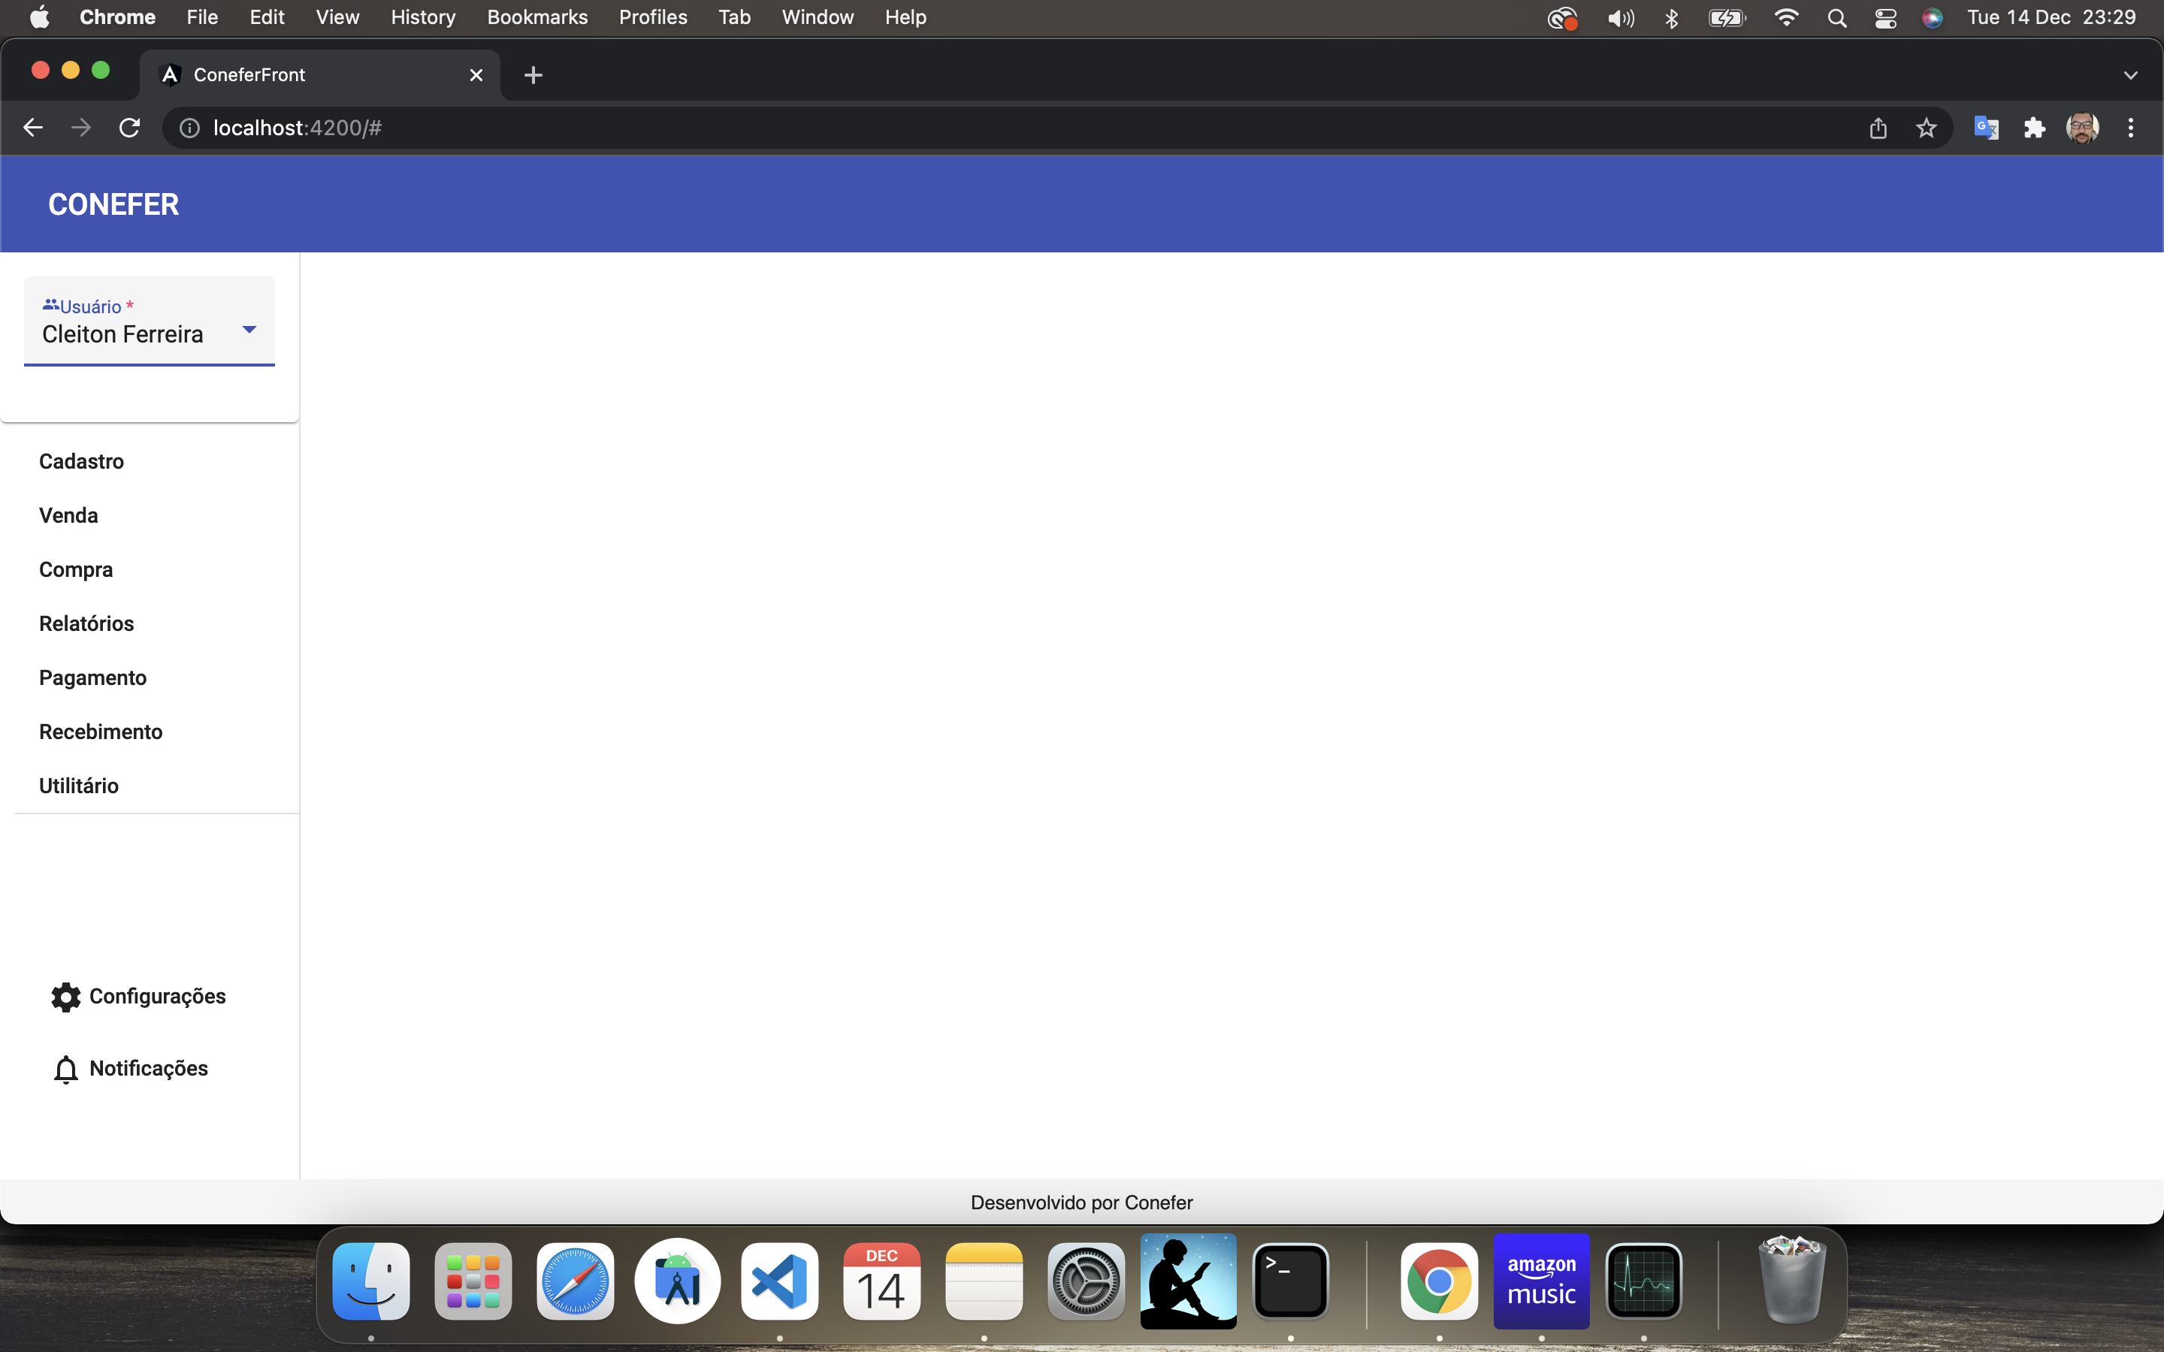This screenshot has height=1352, width=2164.
Task: Launch Visual Studio Code from the dock
Action: (778, 1281)
